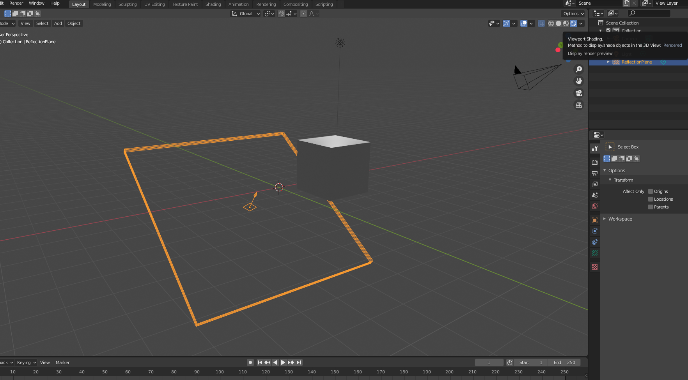Switch to the Shading workspace tab
Screen dimensions: 688x380
point(213,4)
